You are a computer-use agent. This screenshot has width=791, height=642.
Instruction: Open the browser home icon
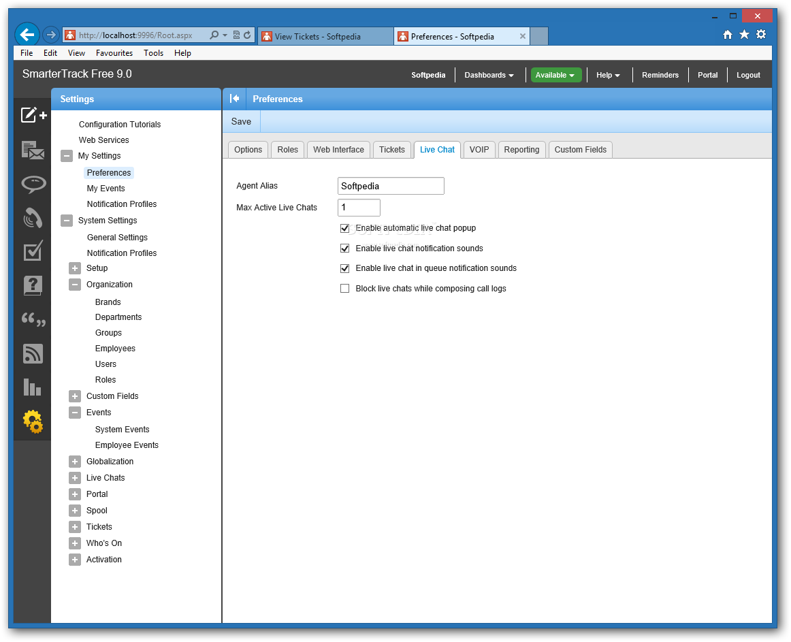coord(728,34)
